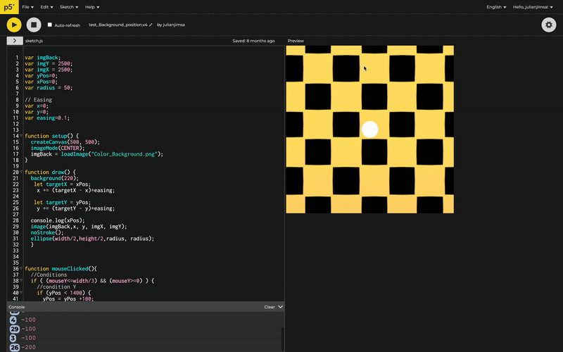563x352 pixels.
Task: Click line 1 'var imgBack;'
Action: click(42, 58)
